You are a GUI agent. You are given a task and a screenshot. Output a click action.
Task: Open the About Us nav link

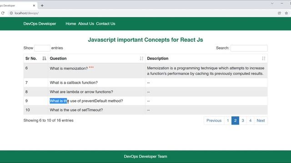coord(86,24)
